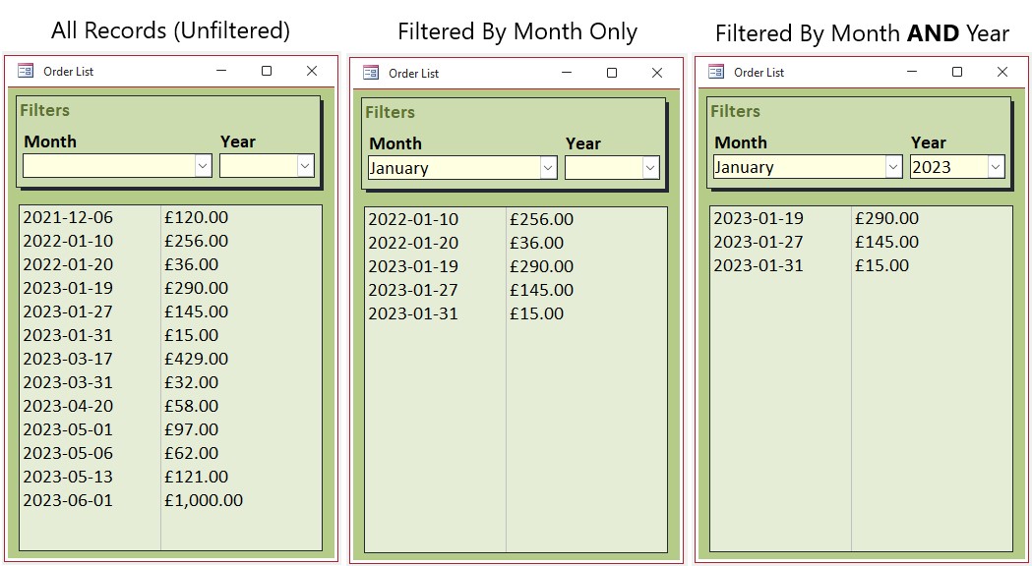Select the 2022-01-20 row in the month-only list
The image size is (1032, 566).
pos(516,243)
